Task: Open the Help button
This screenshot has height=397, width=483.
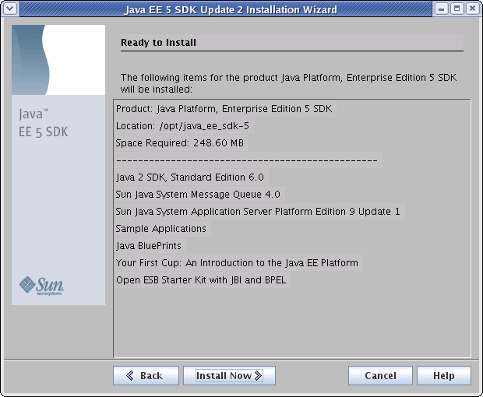Action: point(444,375)
